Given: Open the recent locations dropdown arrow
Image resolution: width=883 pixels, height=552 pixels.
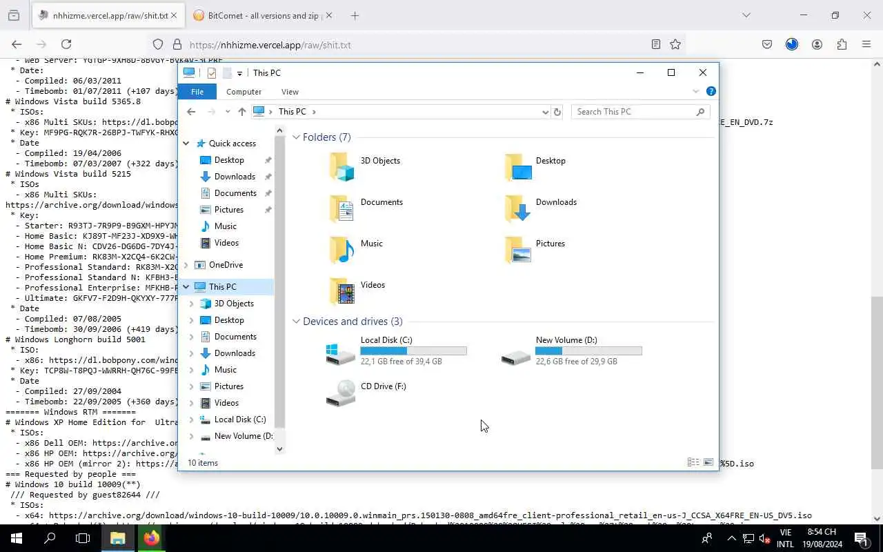Looking at the screenshot, I should [228, 112].
